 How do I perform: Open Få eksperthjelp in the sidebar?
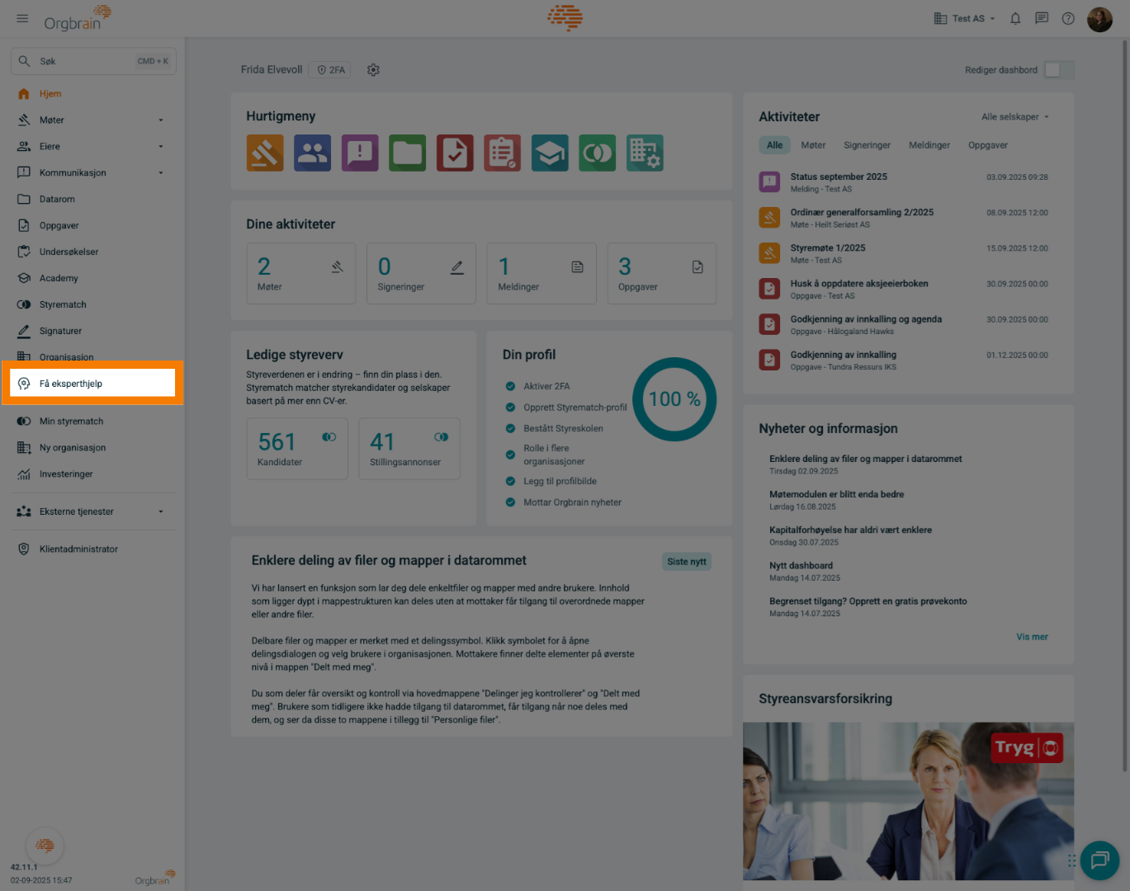[92, 384]
